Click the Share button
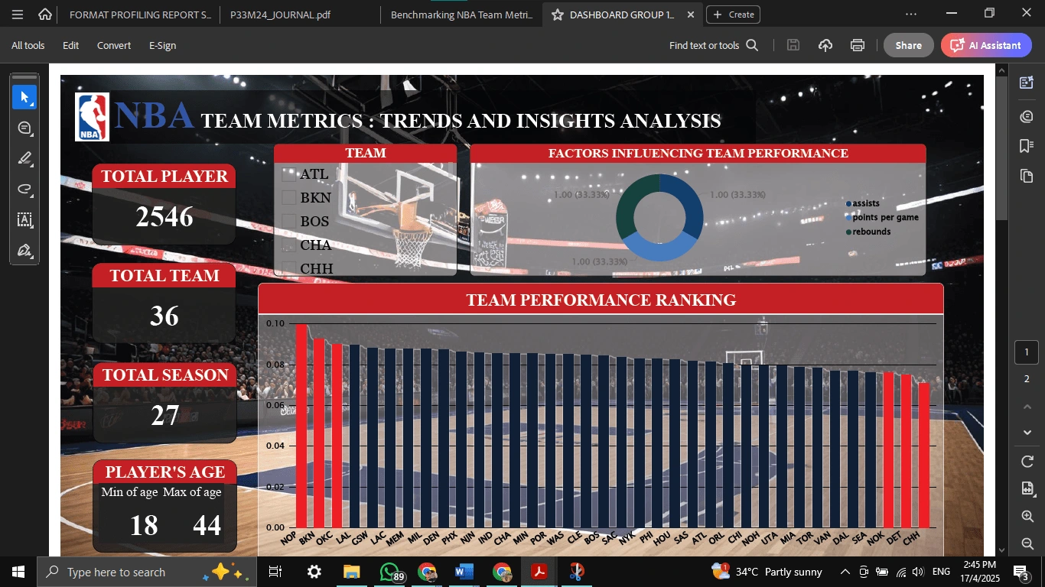The height and width of the screenshot is (587, 1045). pos(909,45)
